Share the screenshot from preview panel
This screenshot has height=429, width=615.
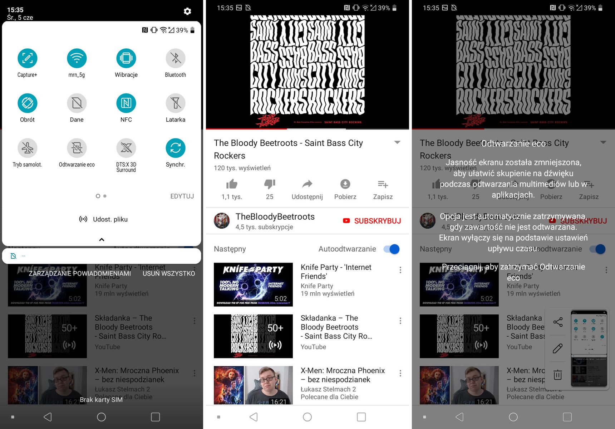pyautogui.click(x=558, y=322)
